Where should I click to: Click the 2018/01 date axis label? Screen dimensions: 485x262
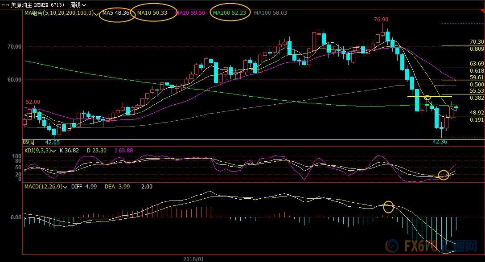click(x=193, y=259)
